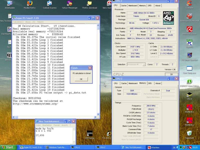Click the DE language indicator in tray

[x=174, y=147]
